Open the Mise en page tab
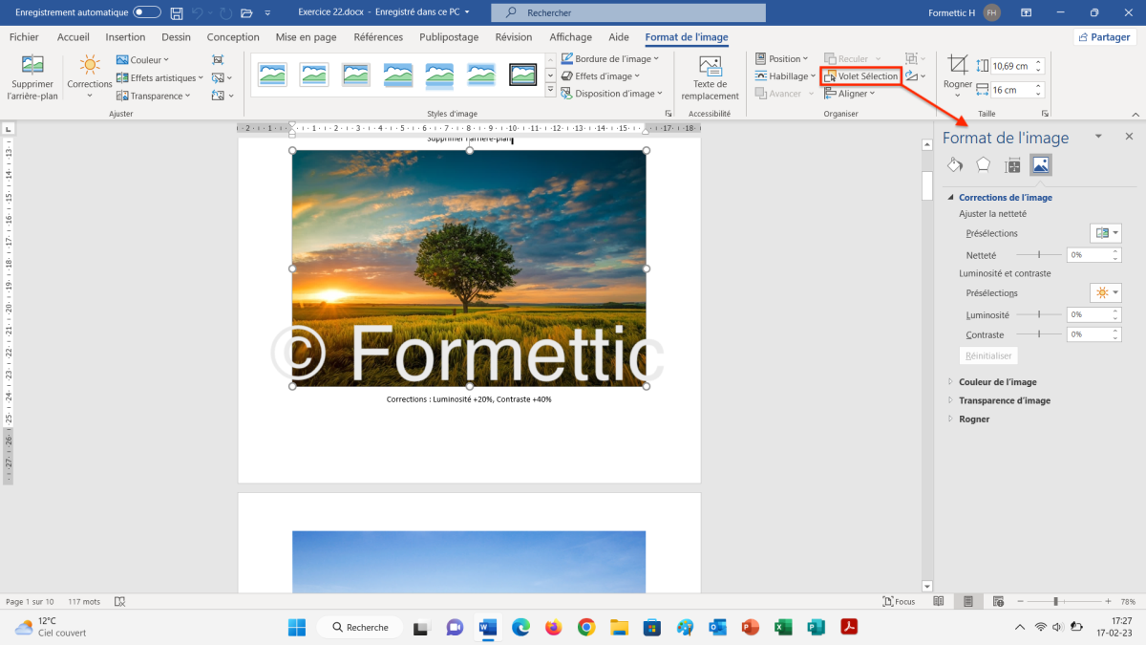Screen dimensions: 1146x645 click(x=306, y=37)
